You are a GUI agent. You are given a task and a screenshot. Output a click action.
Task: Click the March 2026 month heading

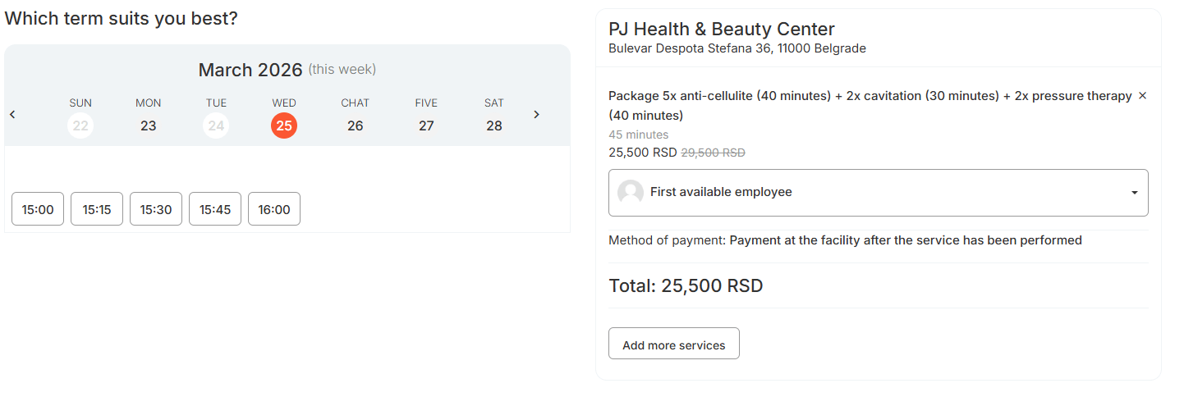coord(250,71)
